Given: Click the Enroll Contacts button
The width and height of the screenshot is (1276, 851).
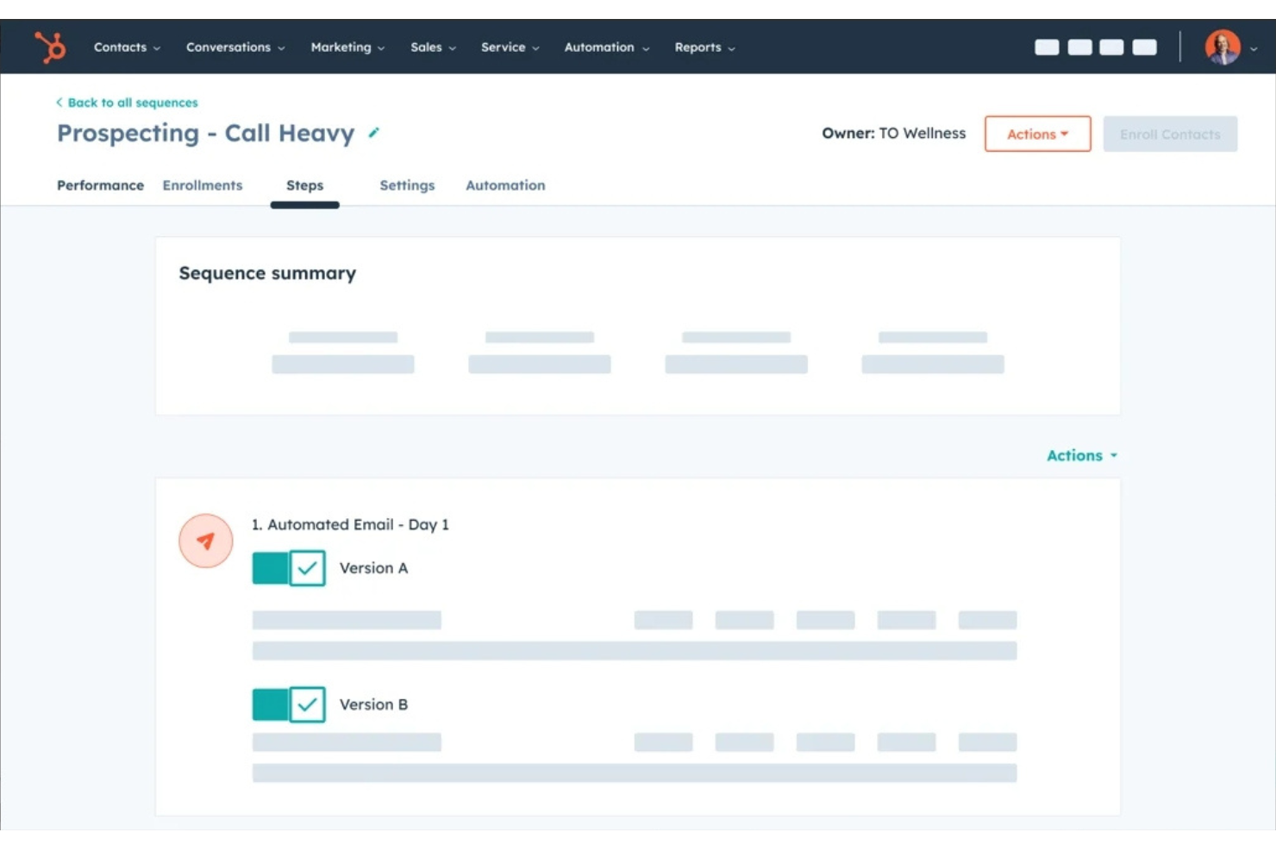Looking at the screenshot, I should click(x=1170, y=134).
